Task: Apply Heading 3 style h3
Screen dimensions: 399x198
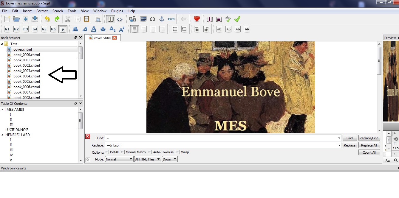Action: click(x=26, y=29)
